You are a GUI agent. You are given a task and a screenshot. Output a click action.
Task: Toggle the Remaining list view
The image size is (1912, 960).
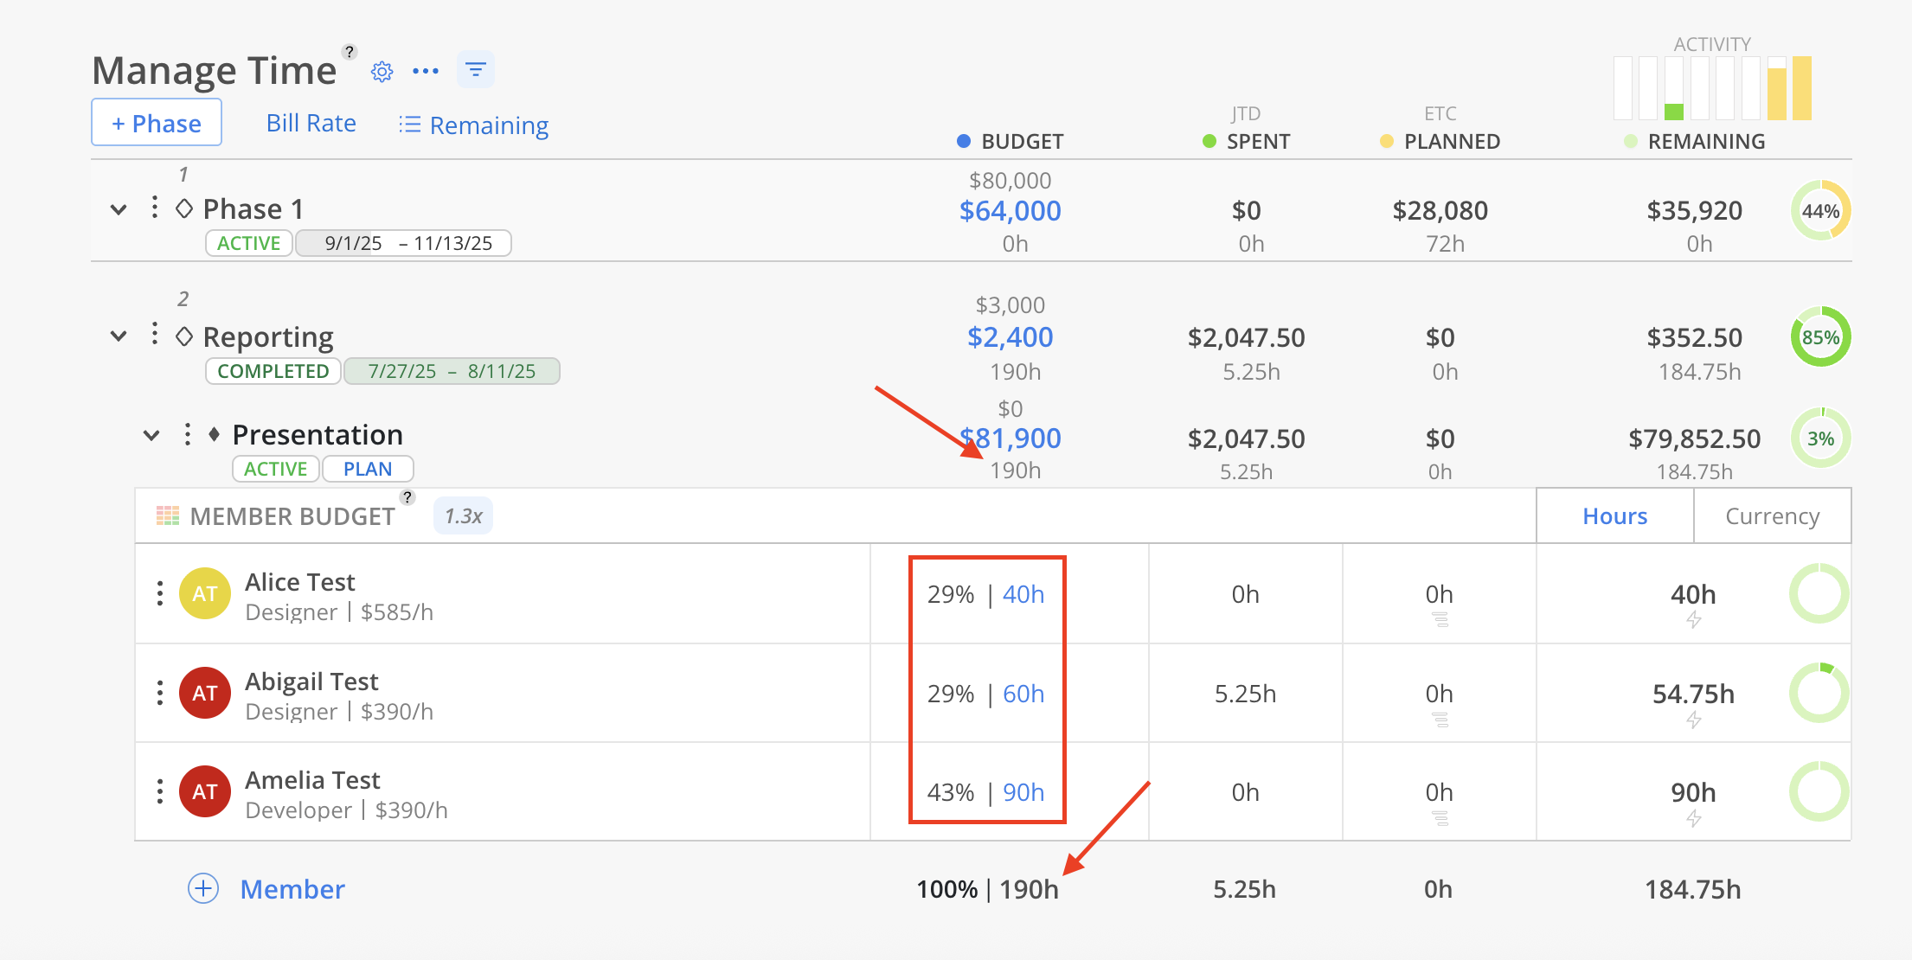[x=473, y=125]
